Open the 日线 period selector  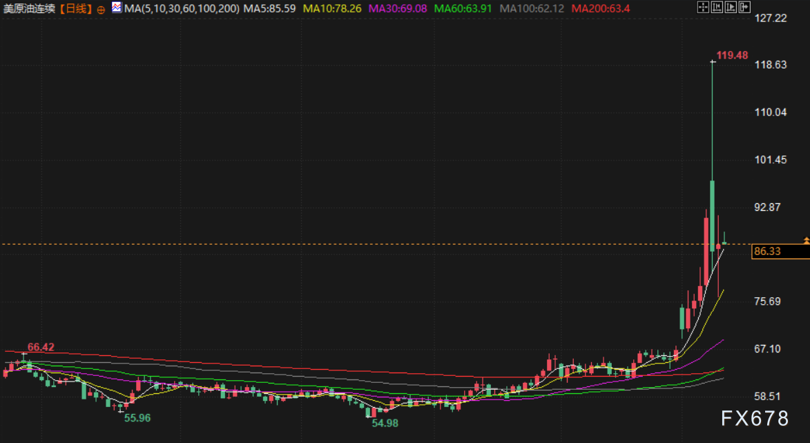75,9
